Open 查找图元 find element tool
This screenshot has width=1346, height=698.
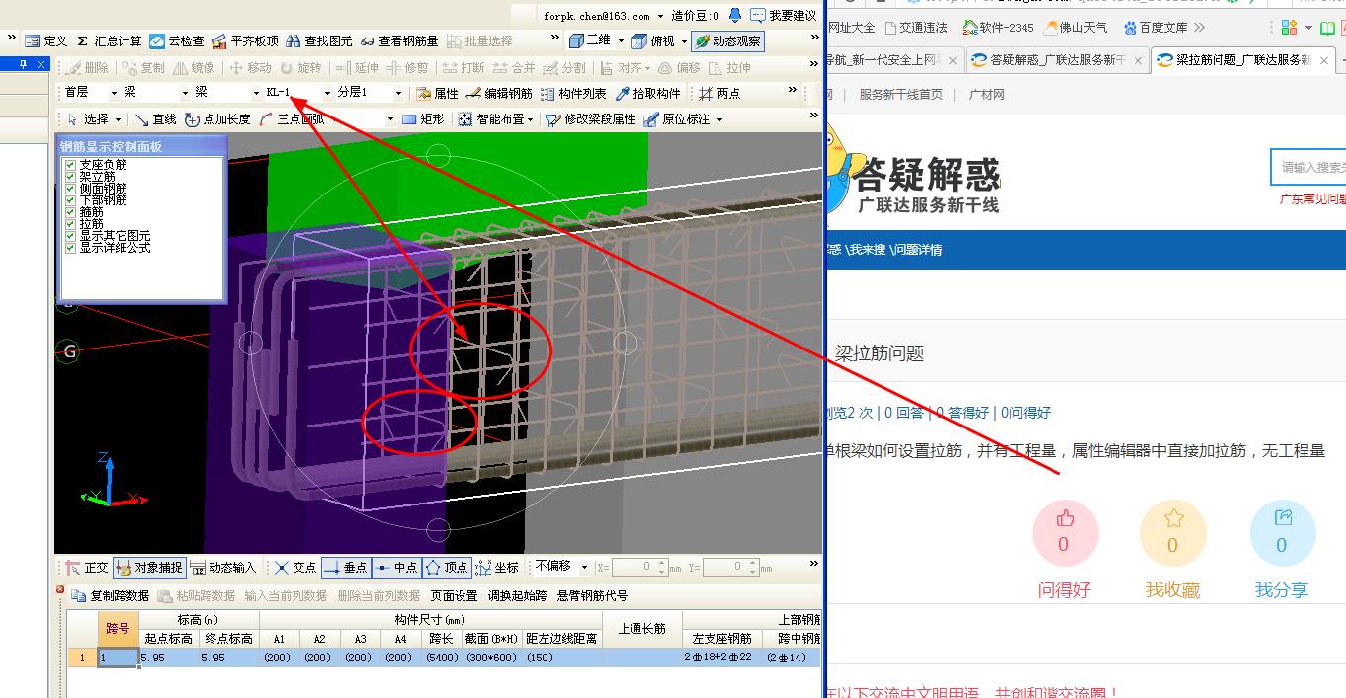[x=319, y=40]
